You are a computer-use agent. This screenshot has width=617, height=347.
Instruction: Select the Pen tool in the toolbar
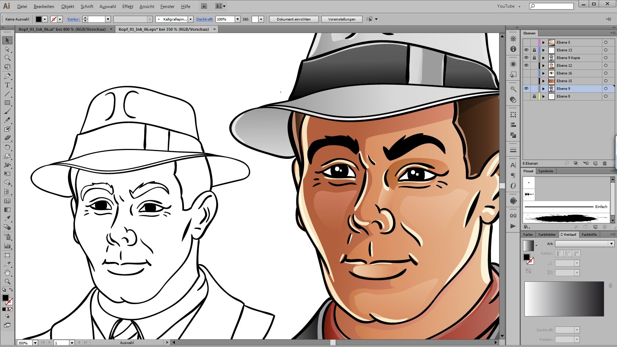[x=7, y=76]
